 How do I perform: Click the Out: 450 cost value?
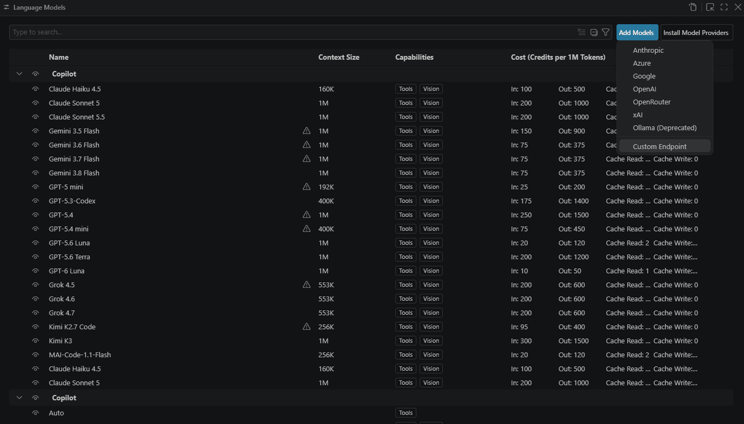pyautogui.click(x=572, y=229)
